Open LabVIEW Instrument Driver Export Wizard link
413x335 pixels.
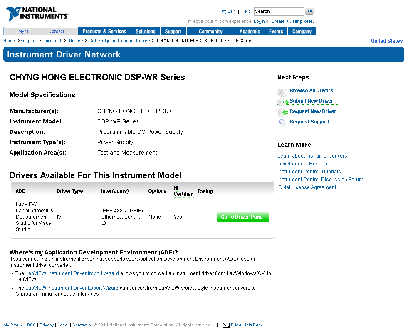[72, 288]
